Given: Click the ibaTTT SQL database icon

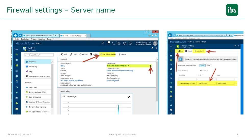Looking at the screenshot, I should (24, 49).
